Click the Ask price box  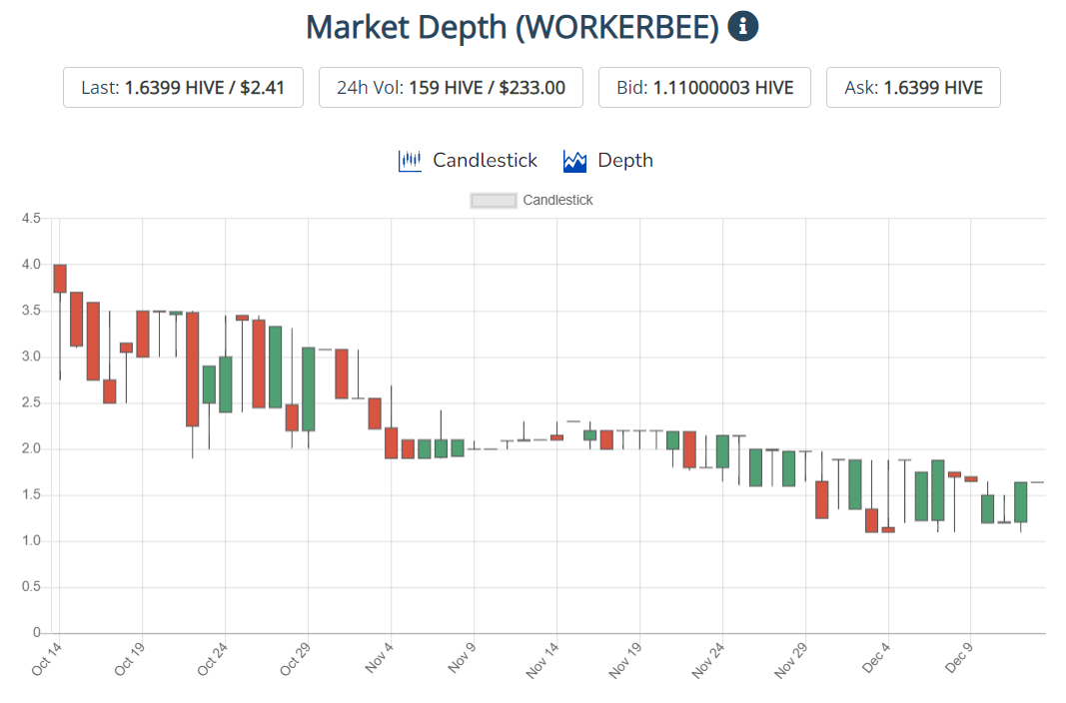click(x=913, y=88)
